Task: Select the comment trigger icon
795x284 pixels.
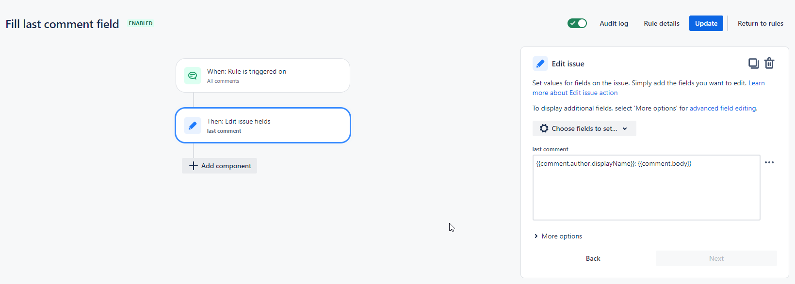Action: coord(193,76)
